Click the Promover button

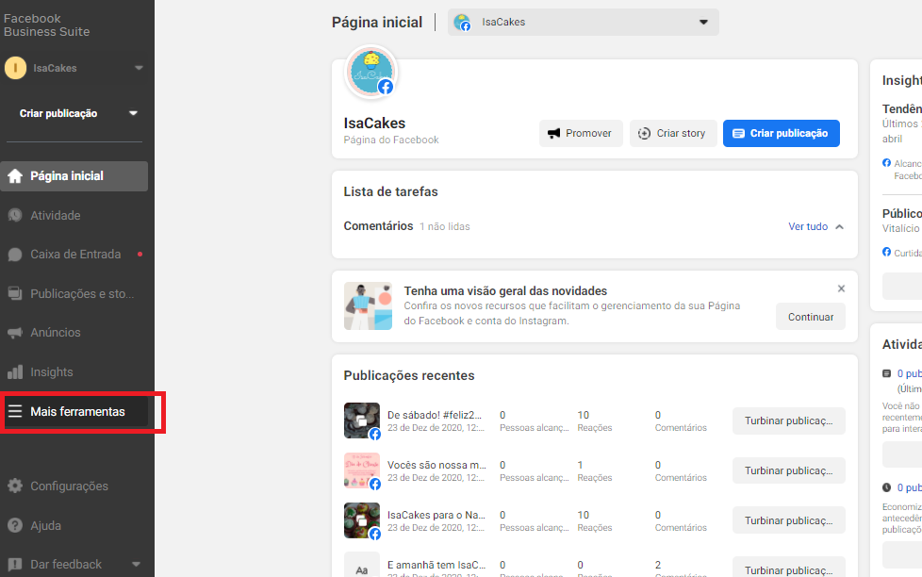click(581, 134)
